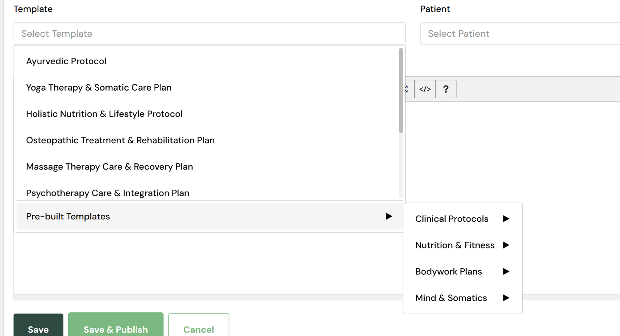
Task: Expand the Clinical Protocols submenu arrow
Action: (x=506, y=219)
